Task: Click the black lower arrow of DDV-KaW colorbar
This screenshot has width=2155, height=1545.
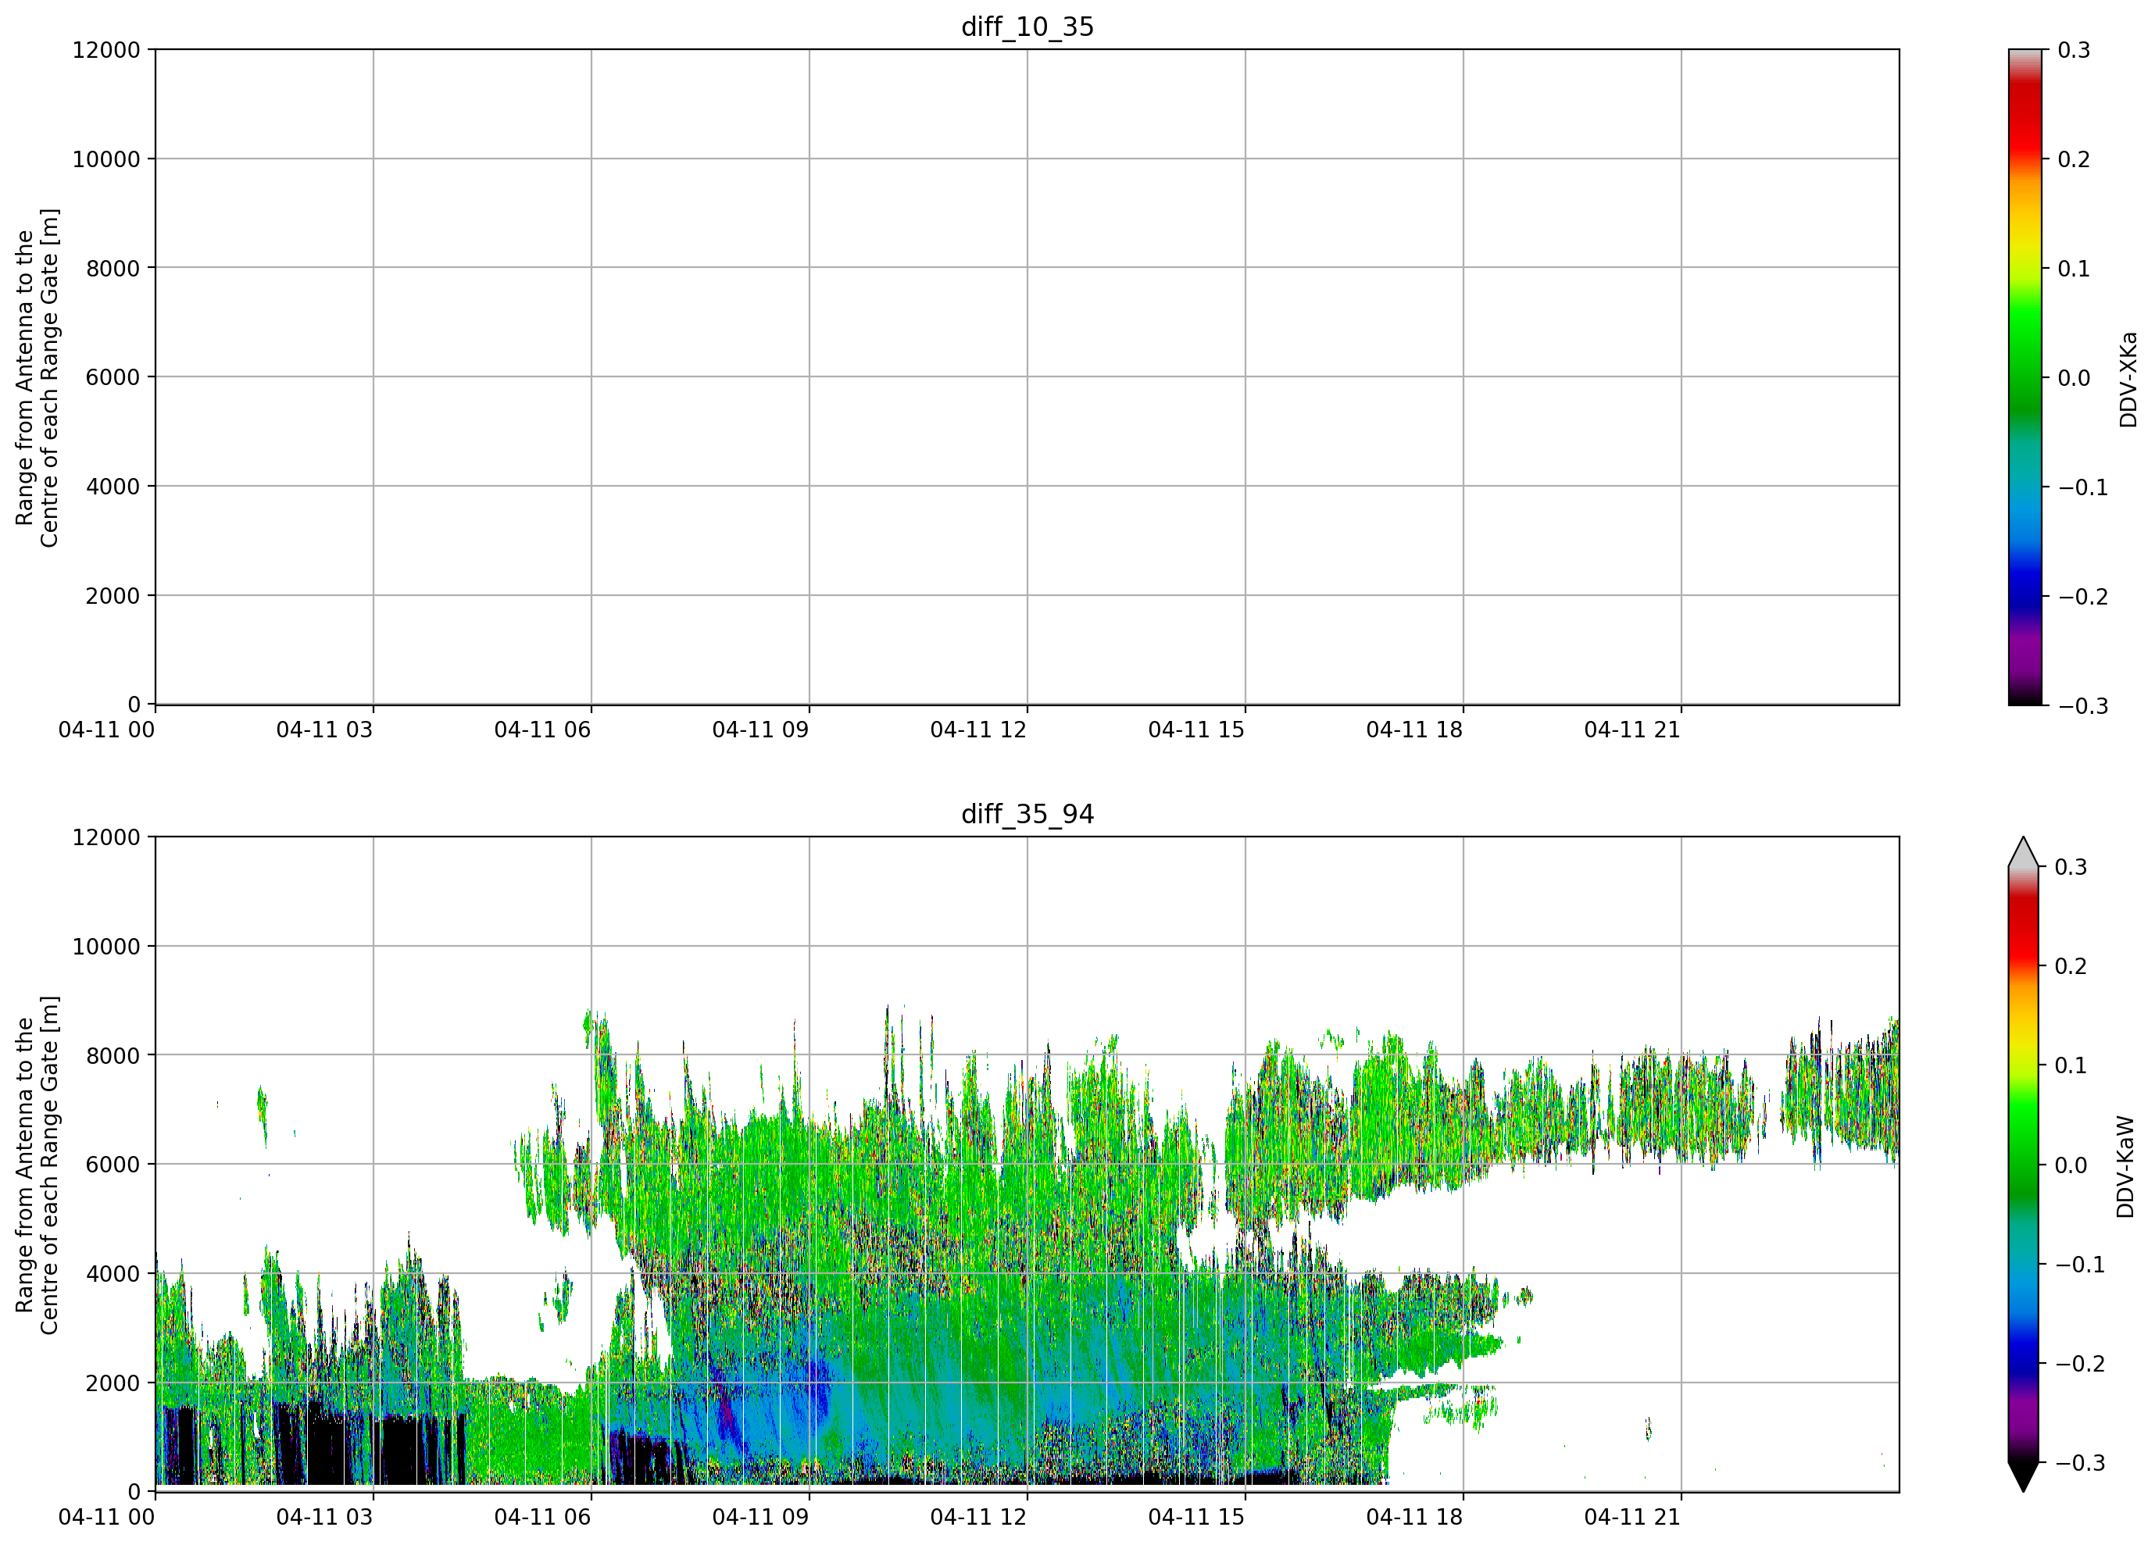Action: coord(2024,1476)
